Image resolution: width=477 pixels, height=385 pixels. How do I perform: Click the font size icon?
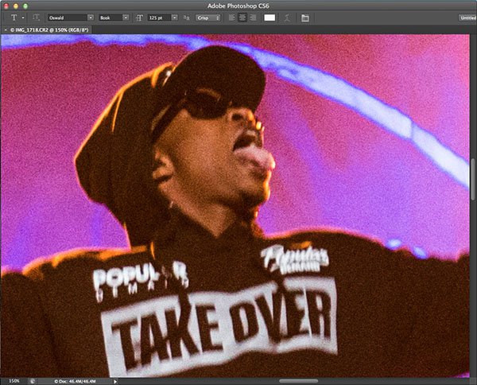point(140,17)
